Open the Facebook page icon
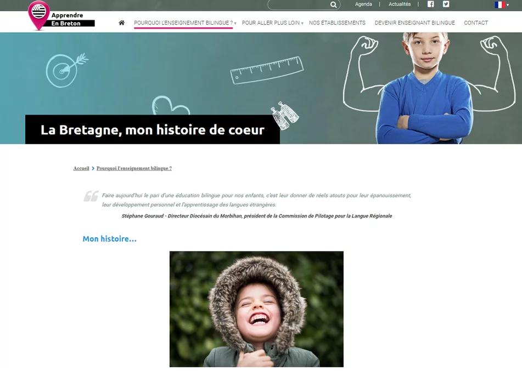Viewport: 522px width, 371px height. pos(430,4)
